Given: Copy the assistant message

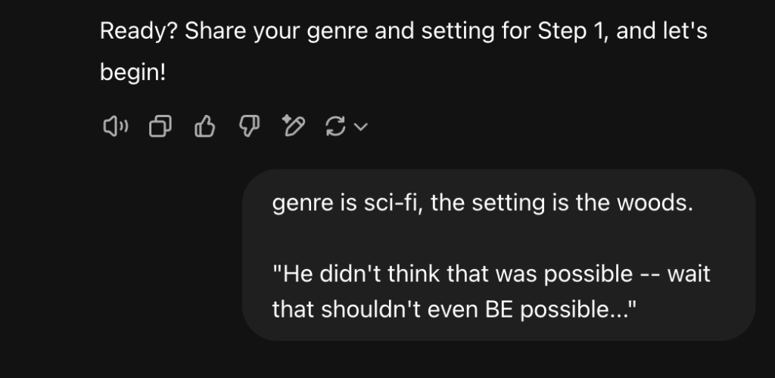Looking at the screenshot, I should pos(160,127).
